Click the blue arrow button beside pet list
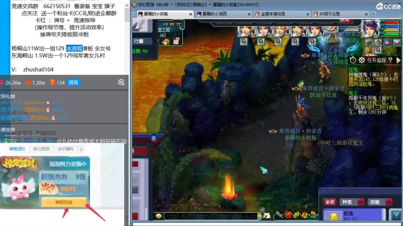This screenshot has height=226, width=403. [x=395, y=215]
